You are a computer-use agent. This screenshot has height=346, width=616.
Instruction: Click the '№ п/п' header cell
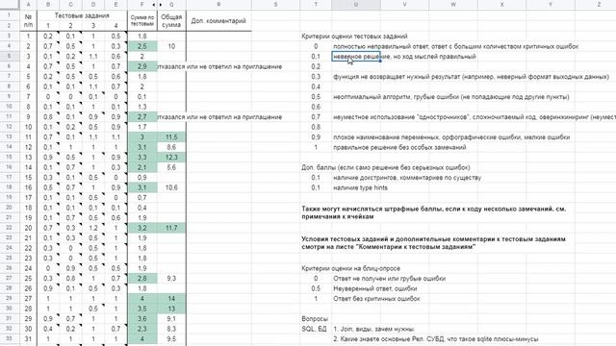(28, 21)
